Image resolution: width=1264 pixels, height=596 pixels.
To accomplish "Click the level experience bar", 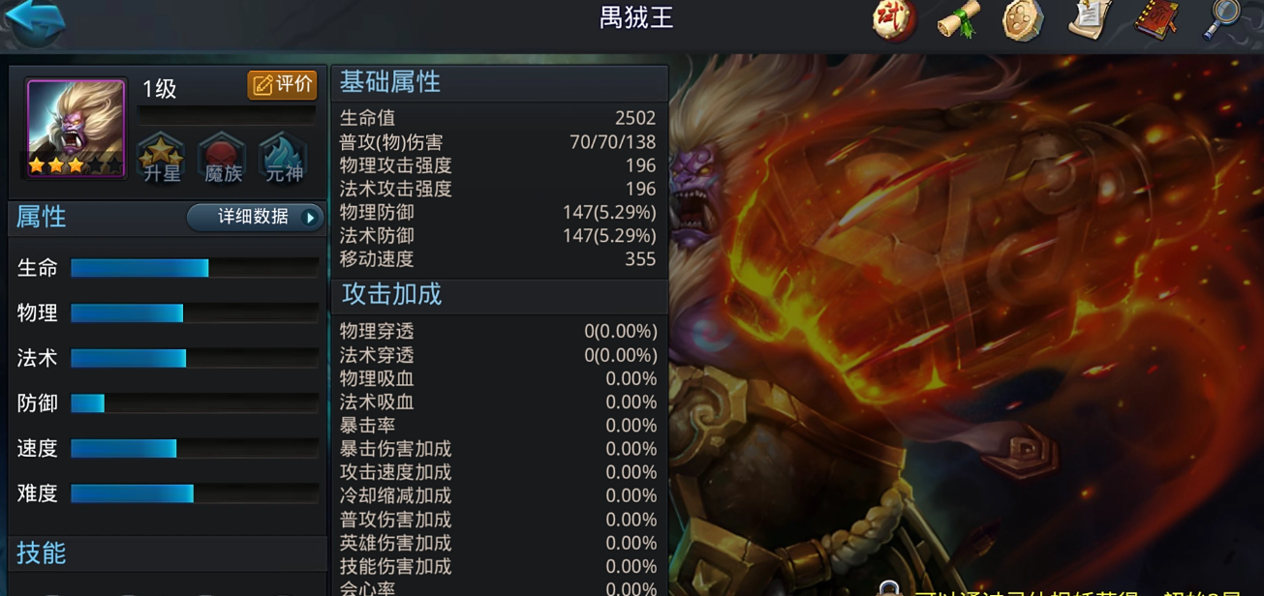I will click(227, 114).
